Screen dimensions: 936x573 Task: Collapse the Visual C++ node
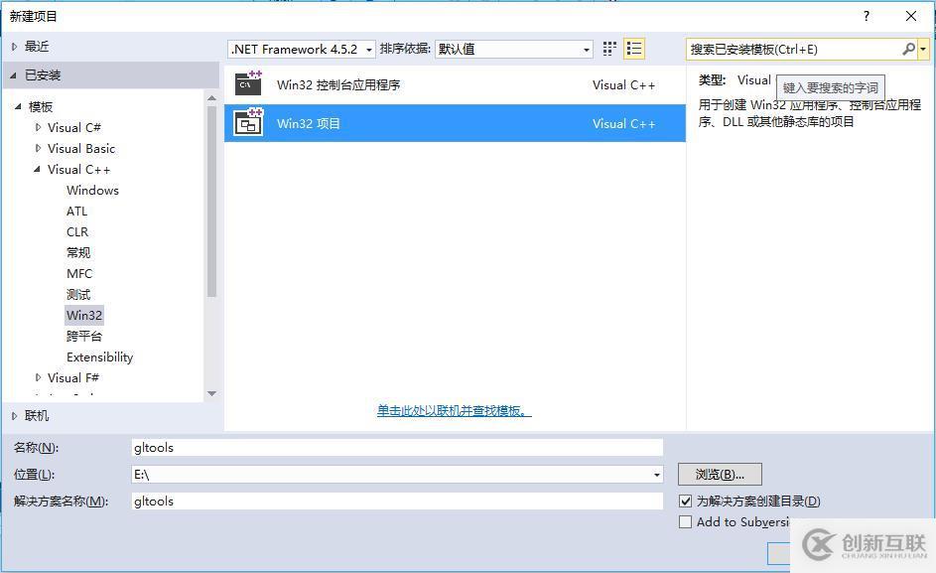pyautogui.click(x=37, y=169)
